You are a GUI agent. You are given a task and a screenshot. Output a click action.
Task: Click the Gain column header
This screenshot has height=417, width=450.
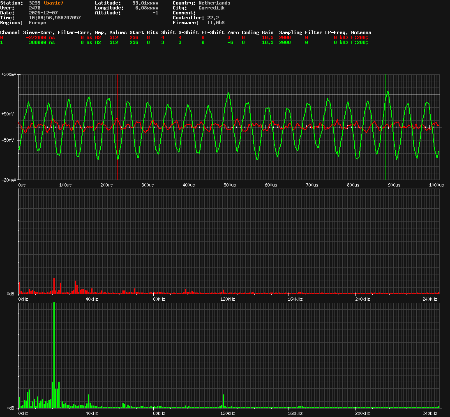tap(268, 32)
